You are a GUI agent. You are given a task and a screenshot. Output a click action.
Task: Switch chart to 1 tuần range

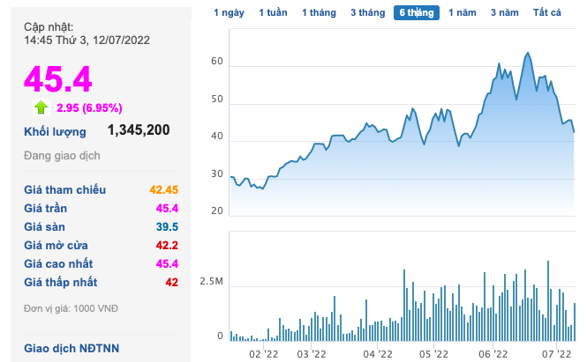click(x=274, y=13)
